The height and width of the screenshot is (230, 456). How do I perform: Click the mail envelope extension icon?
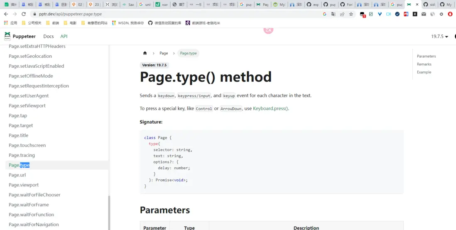424,14
